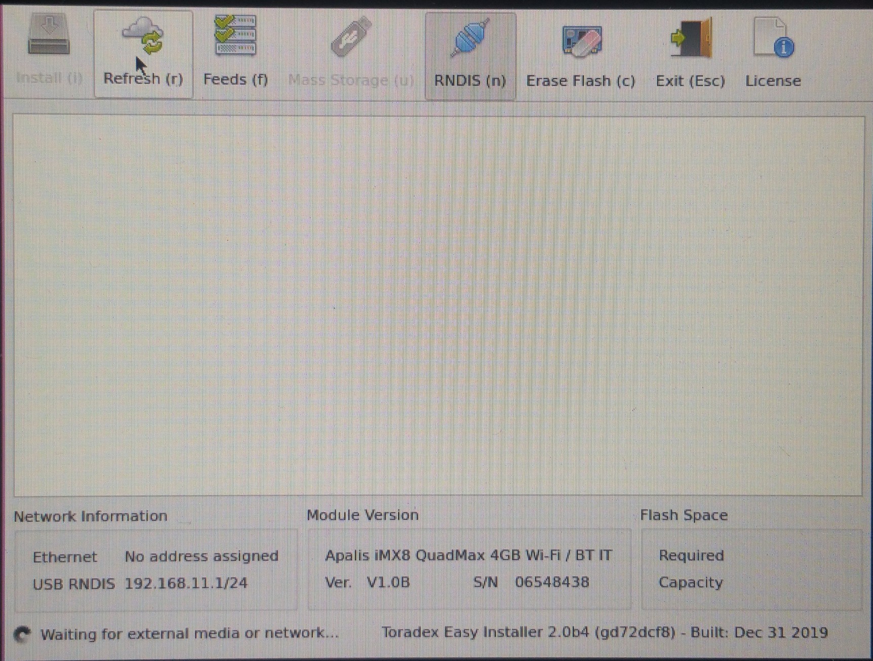
Task: Click the Required label under Flash Space
Action: click(691, 556)
